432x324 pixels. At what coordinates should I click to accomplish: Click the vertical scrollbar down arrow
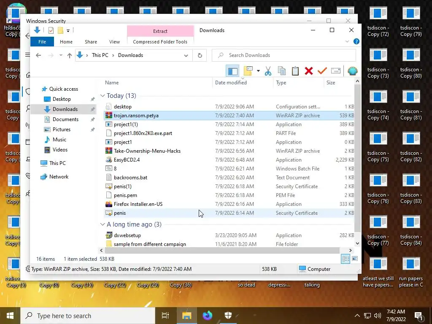coord(357,243)
